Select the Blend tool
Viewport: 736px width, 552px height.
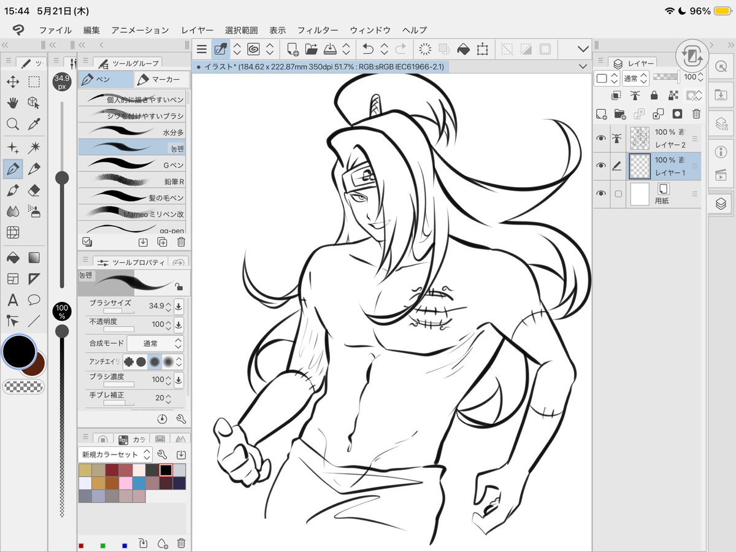pos(12,212)
